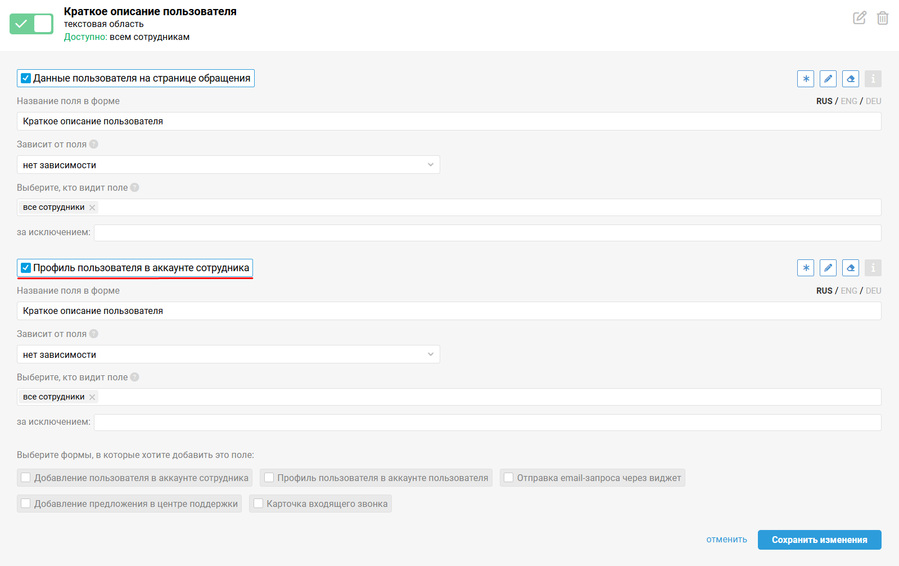Toggle the green field-enabled switch
The image size is (899, 566).
31,24
